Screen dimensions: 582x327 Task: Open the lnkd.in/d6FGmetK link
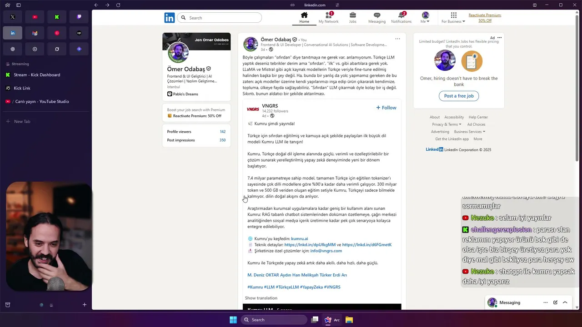point(366,244)
